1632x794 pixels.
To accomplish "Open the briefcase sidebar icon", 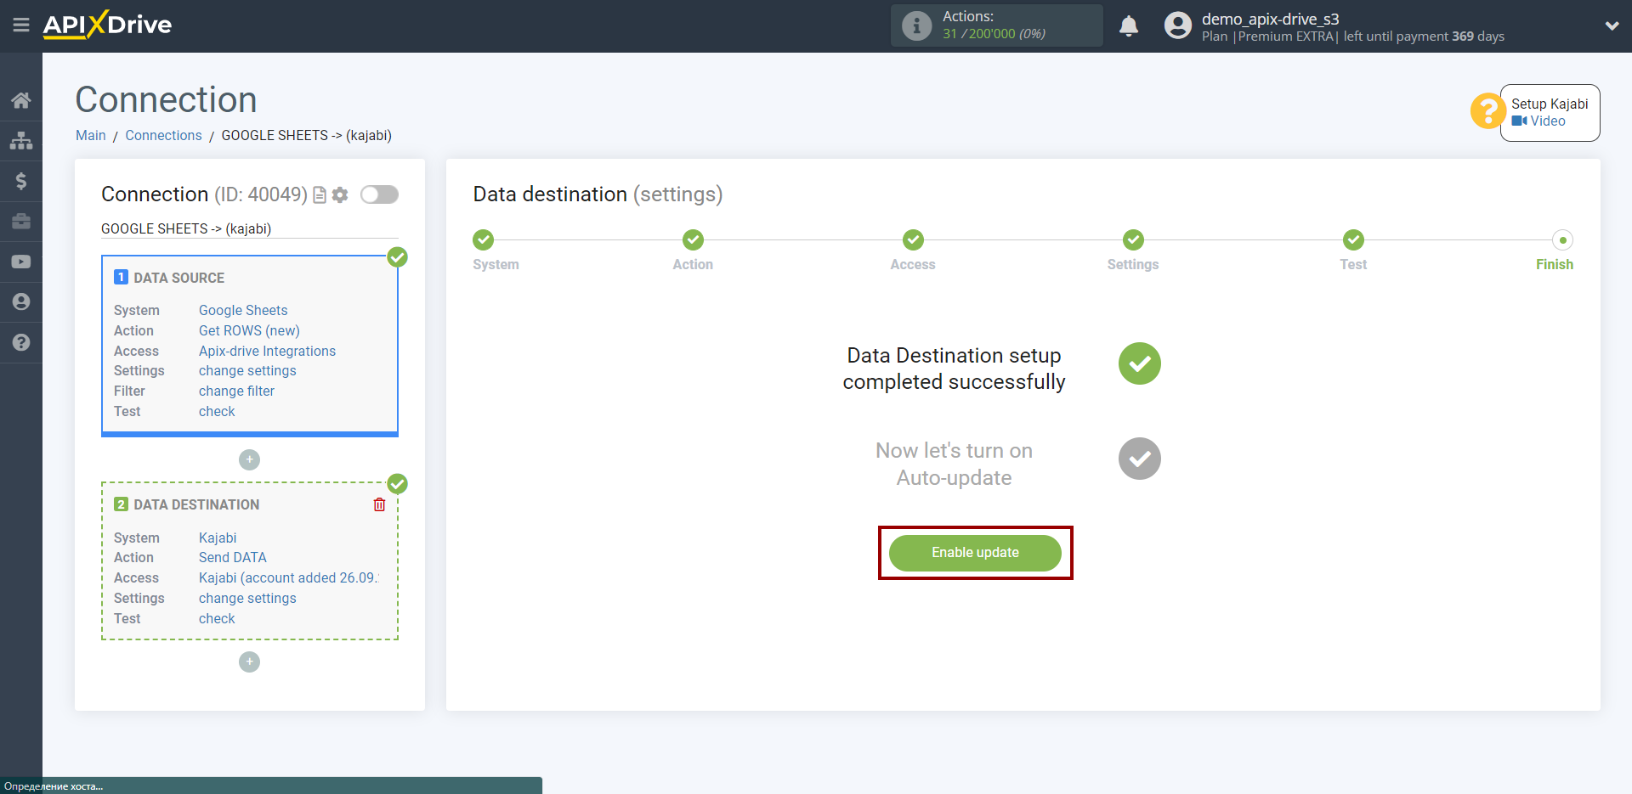I will pos(21,221).
